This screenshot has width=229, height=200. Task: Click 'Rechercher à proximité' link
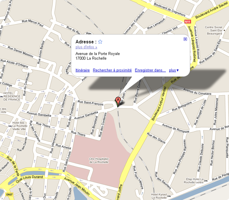(112, 70)
